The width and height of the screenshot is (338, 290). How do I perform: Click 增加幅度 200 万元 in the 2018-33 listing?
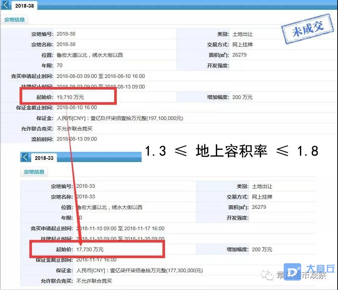click(x=262, y=249)
